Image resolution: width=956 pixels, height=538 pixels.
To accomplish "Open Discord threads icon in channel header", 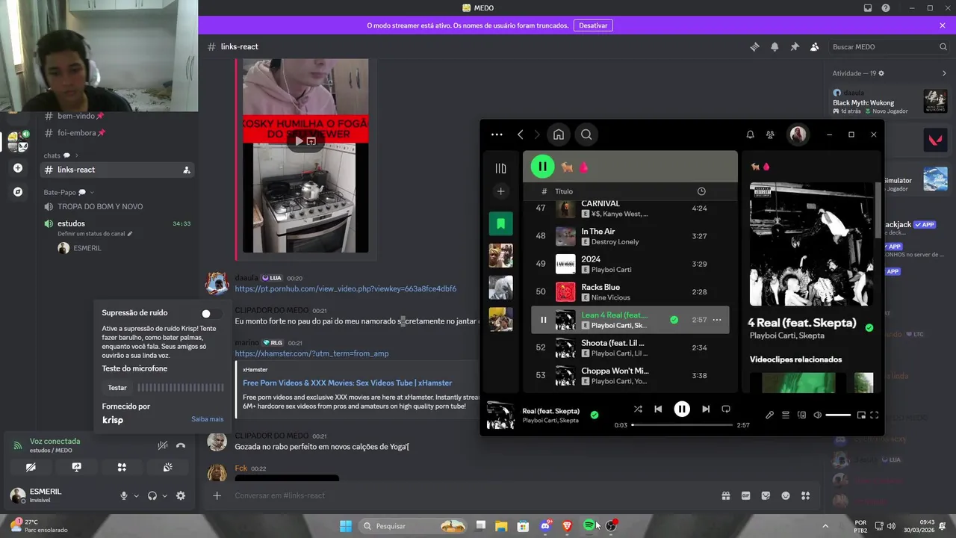I will click(754, 46).
